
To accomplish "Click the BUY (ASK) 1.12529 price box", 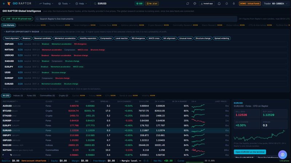I will click(274, 114).
